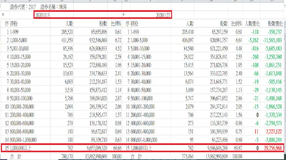Click the 股數變化 column header
This screenshot has width=286, height=160.
pyautogui.click(x=275, y=23)
